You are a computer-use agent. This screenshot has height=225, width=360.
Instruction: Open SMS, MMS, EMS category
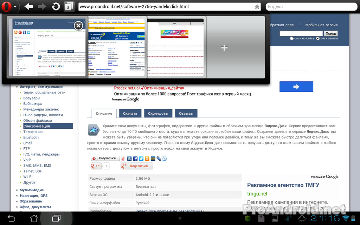coord(37,166)
